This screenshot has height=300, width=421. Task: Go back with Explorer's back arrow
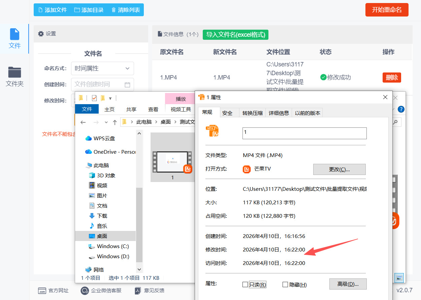[83, 122]
